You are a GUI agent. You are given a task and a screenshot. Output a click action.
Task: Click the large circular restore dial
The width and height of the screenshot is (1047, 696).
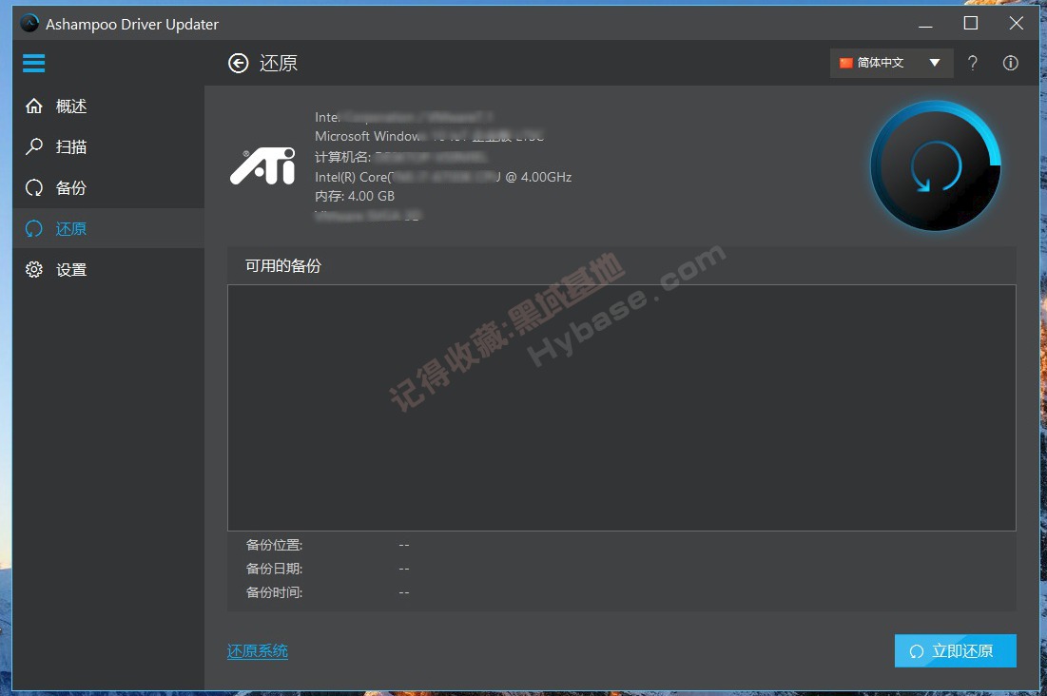point(936,165)
